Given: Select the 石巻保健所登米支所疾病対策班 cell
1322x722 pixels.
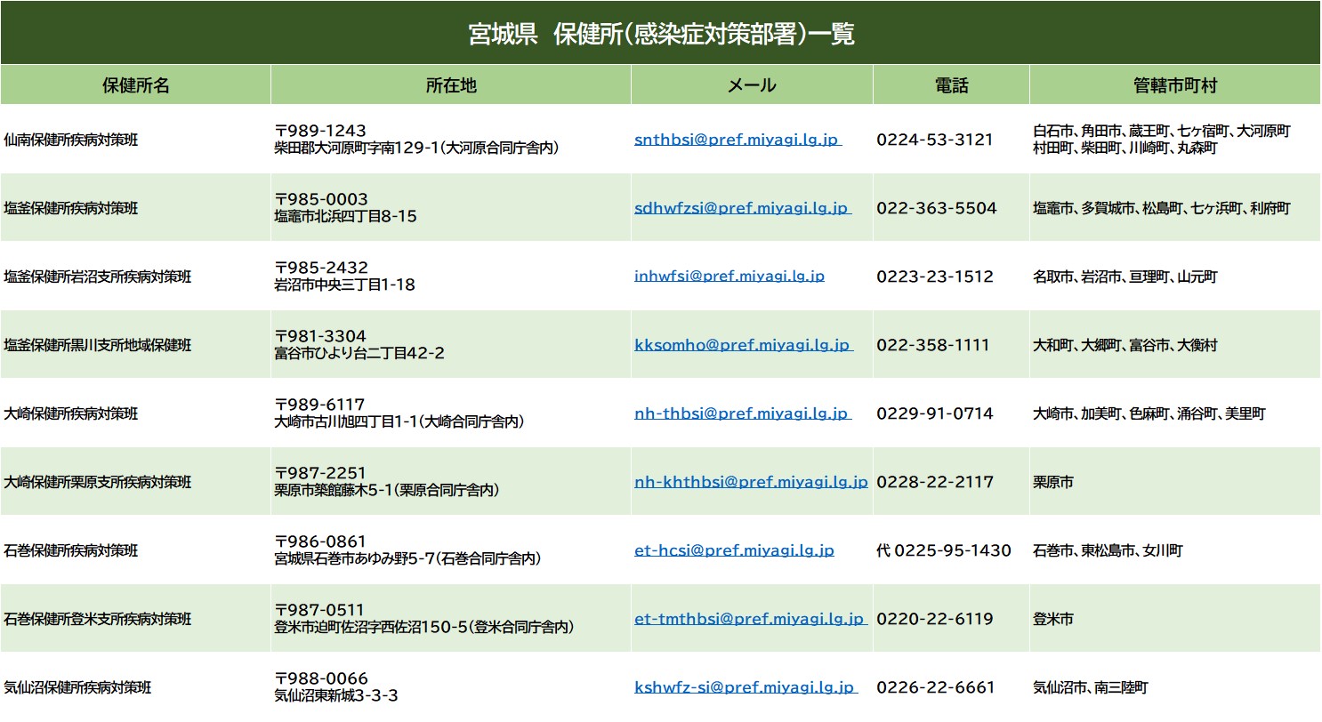Looking at the screenshot, I should tap(135, 619).
